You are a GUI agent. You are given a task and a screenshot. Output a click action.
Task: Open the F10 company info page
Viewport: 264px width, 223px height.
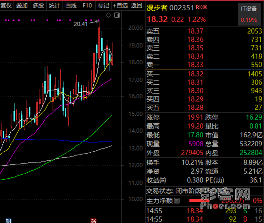[87, 5]
